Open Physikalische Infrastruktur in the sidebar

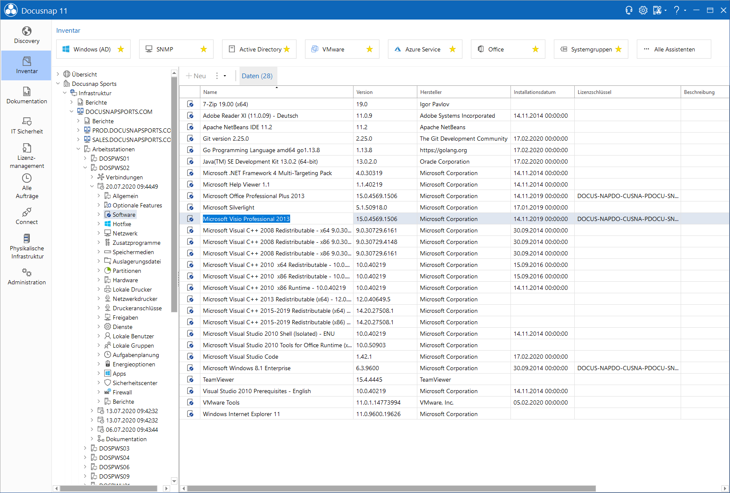click(x=26, y=246)
